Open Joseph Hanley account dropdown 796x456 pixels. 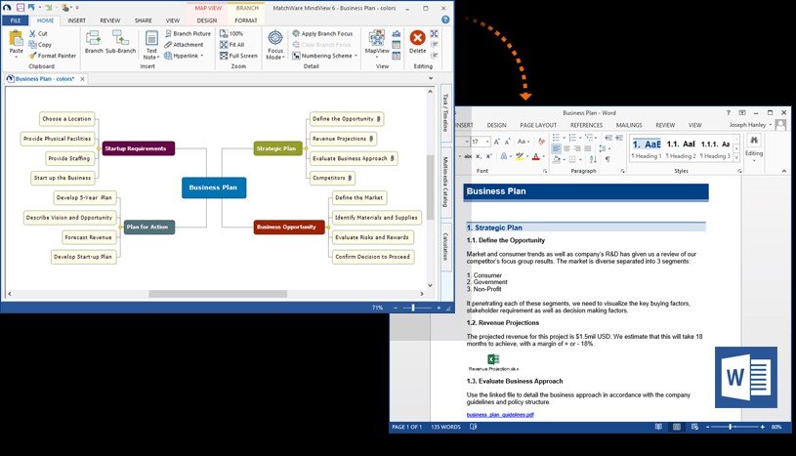(x=770, y=124)
